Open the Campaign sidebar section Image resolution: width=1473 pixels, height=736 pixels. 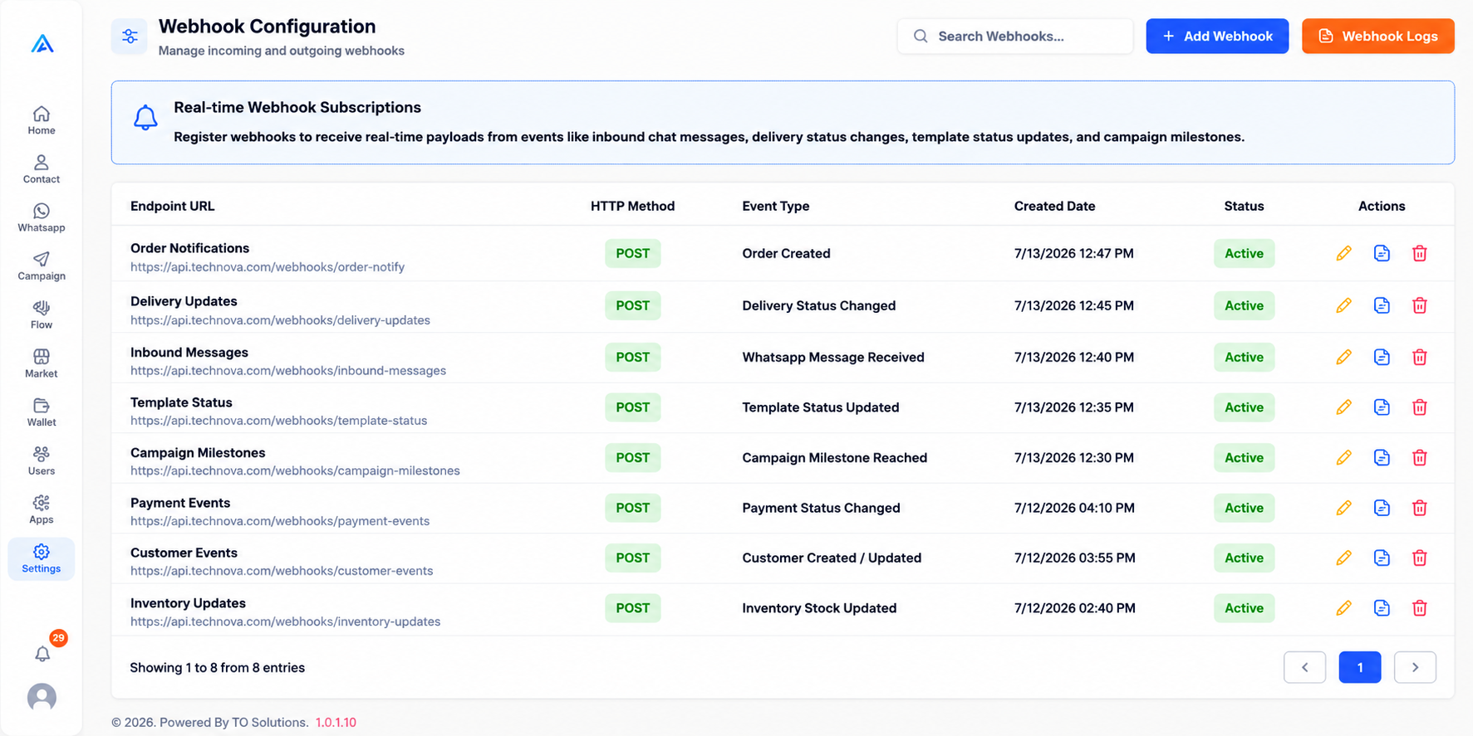tap(42, 266)
